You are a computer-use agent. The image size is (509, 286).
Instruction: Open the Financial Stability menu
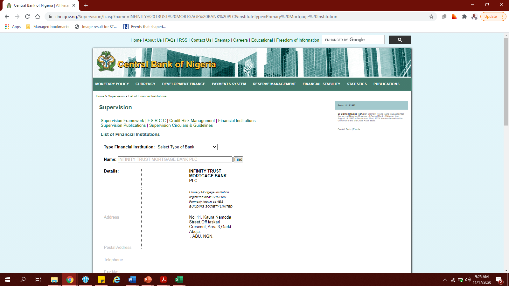point(321,84)
